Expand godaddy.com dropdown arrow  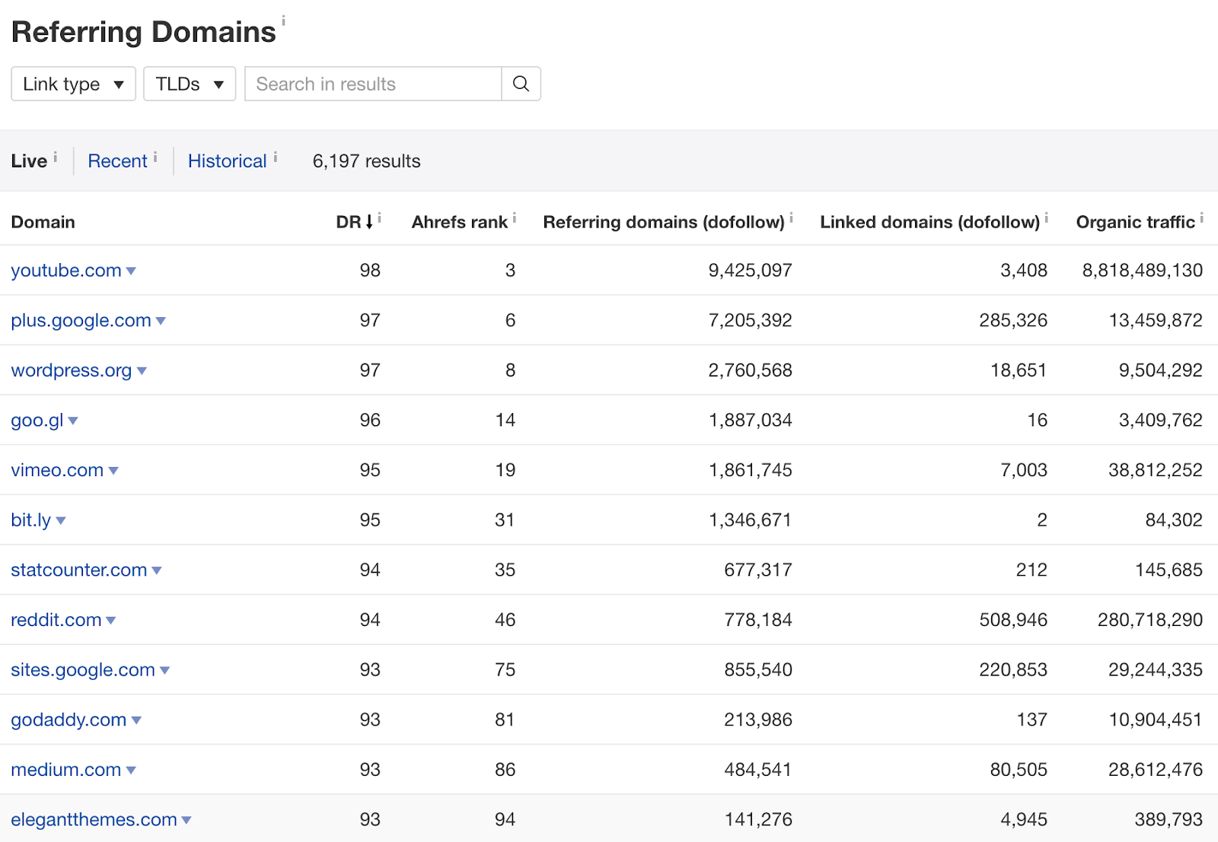(x=136, y=721)
